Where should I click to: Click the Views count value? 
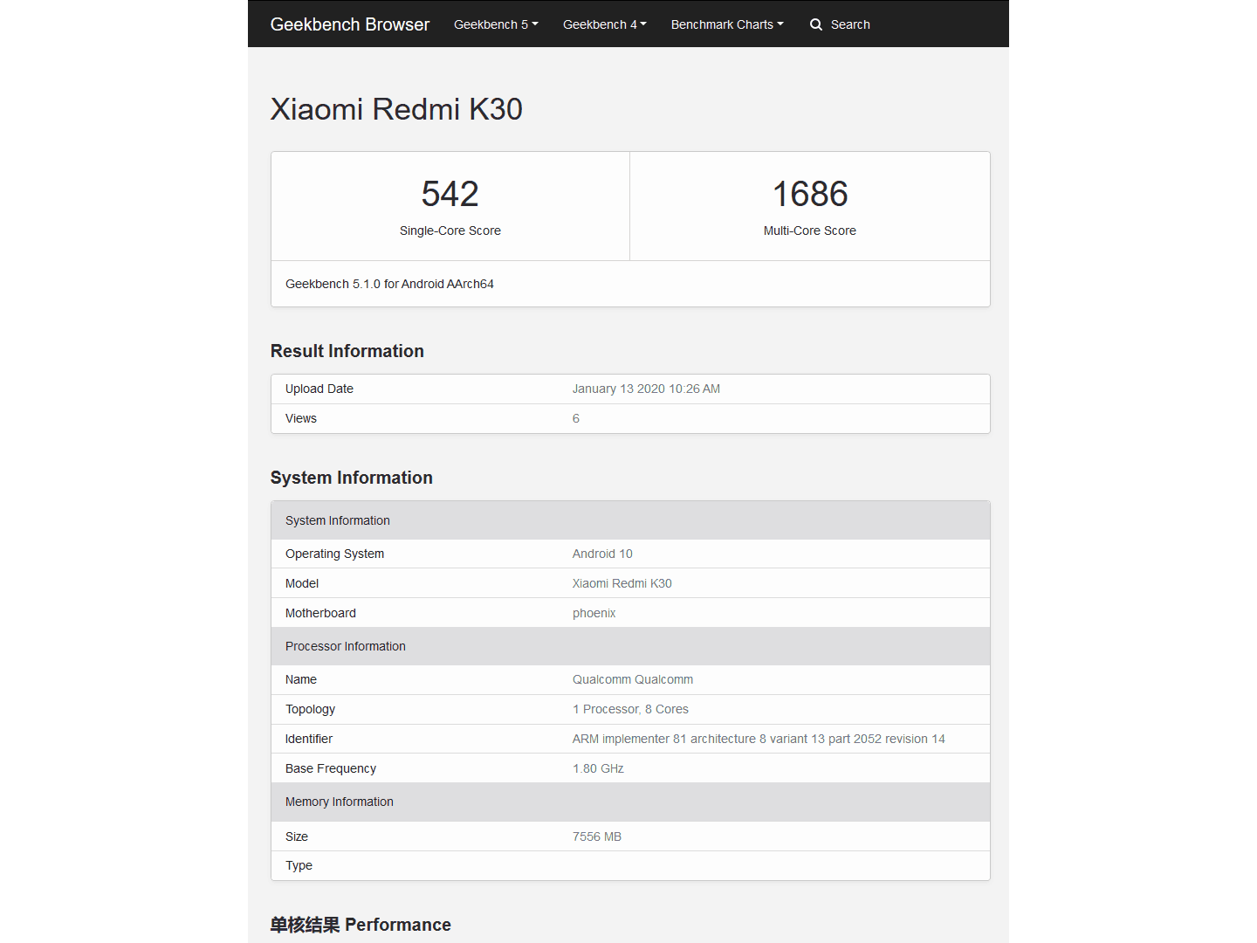click(576, 418)
